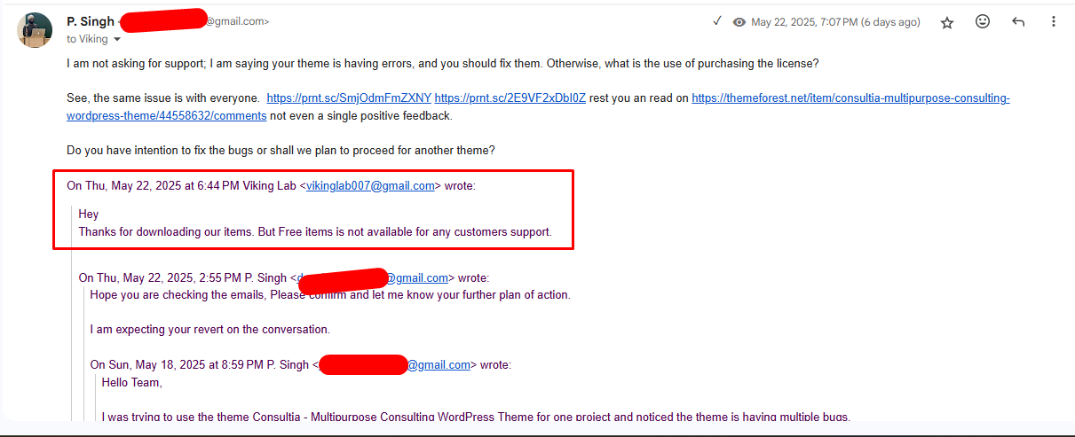Click the May 22, 2025, 7:07 PM timestamp
Screen dimensions: 1075x437
(835, 22)
